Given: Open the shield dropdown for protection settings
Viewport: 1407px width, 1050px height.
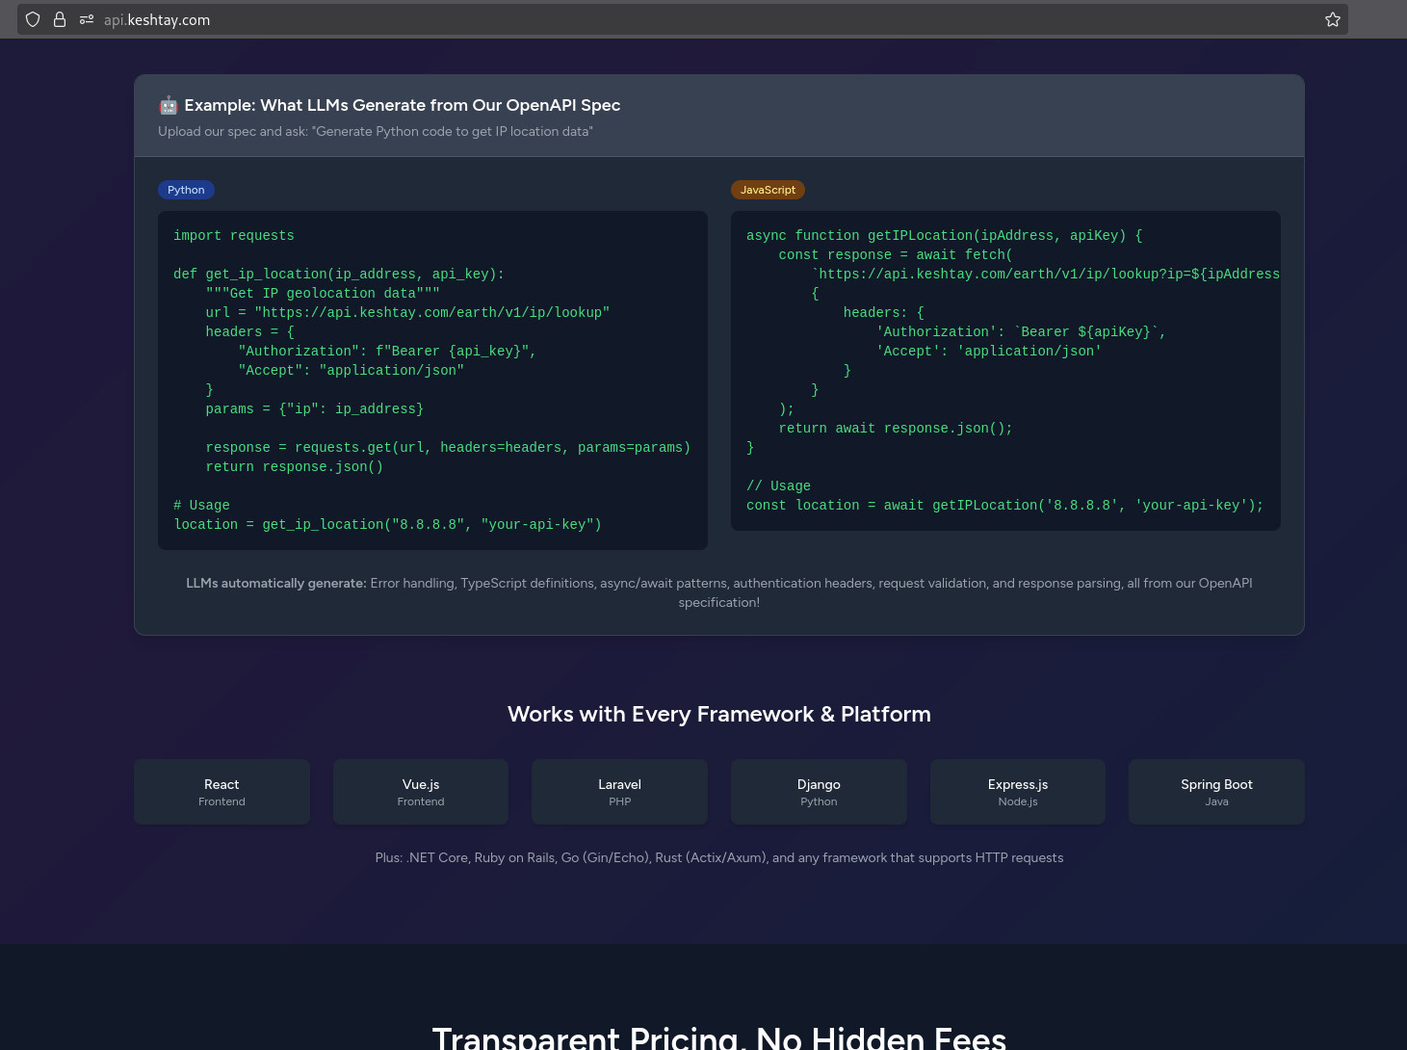Looking at the screenshot, I should click(32, 19).
